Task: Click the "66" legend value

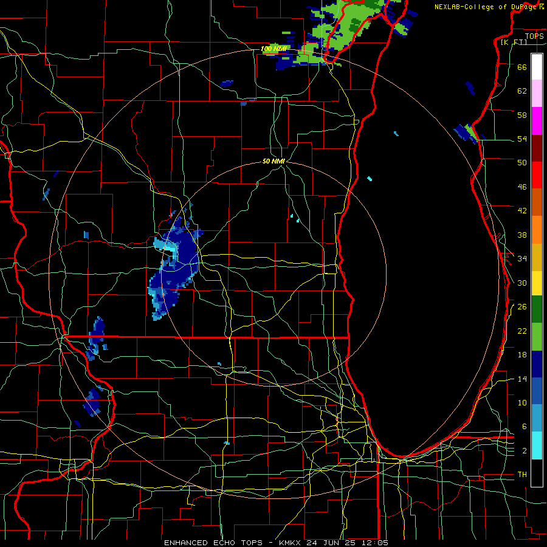Action: point(522,67)
